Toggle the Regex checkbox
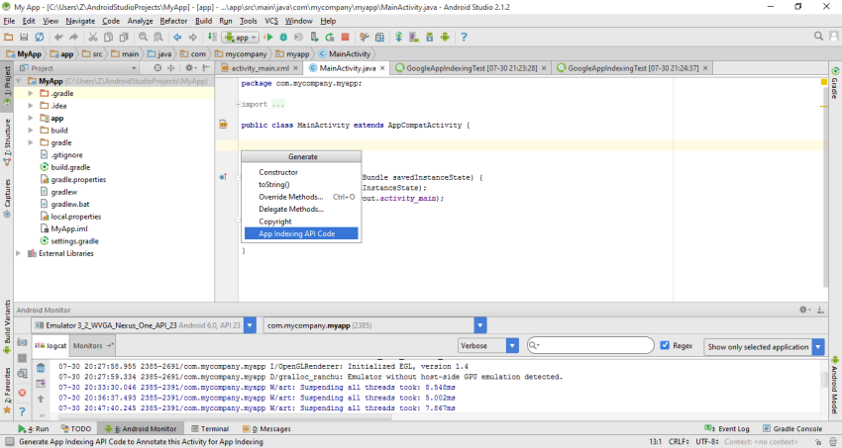 pyautogui.click(x=665, y=345)
